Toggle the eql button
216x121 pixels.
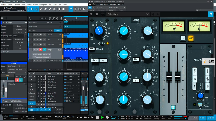[103, 60]
